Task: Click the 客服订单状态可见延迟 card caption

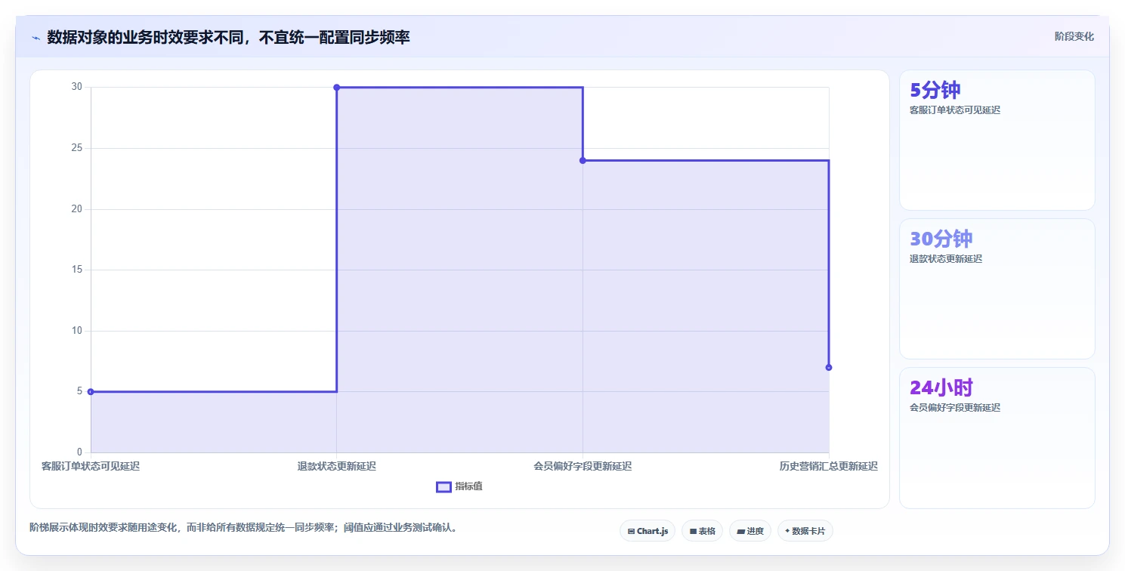Action: pyautogui.click(x=955, y=110)
